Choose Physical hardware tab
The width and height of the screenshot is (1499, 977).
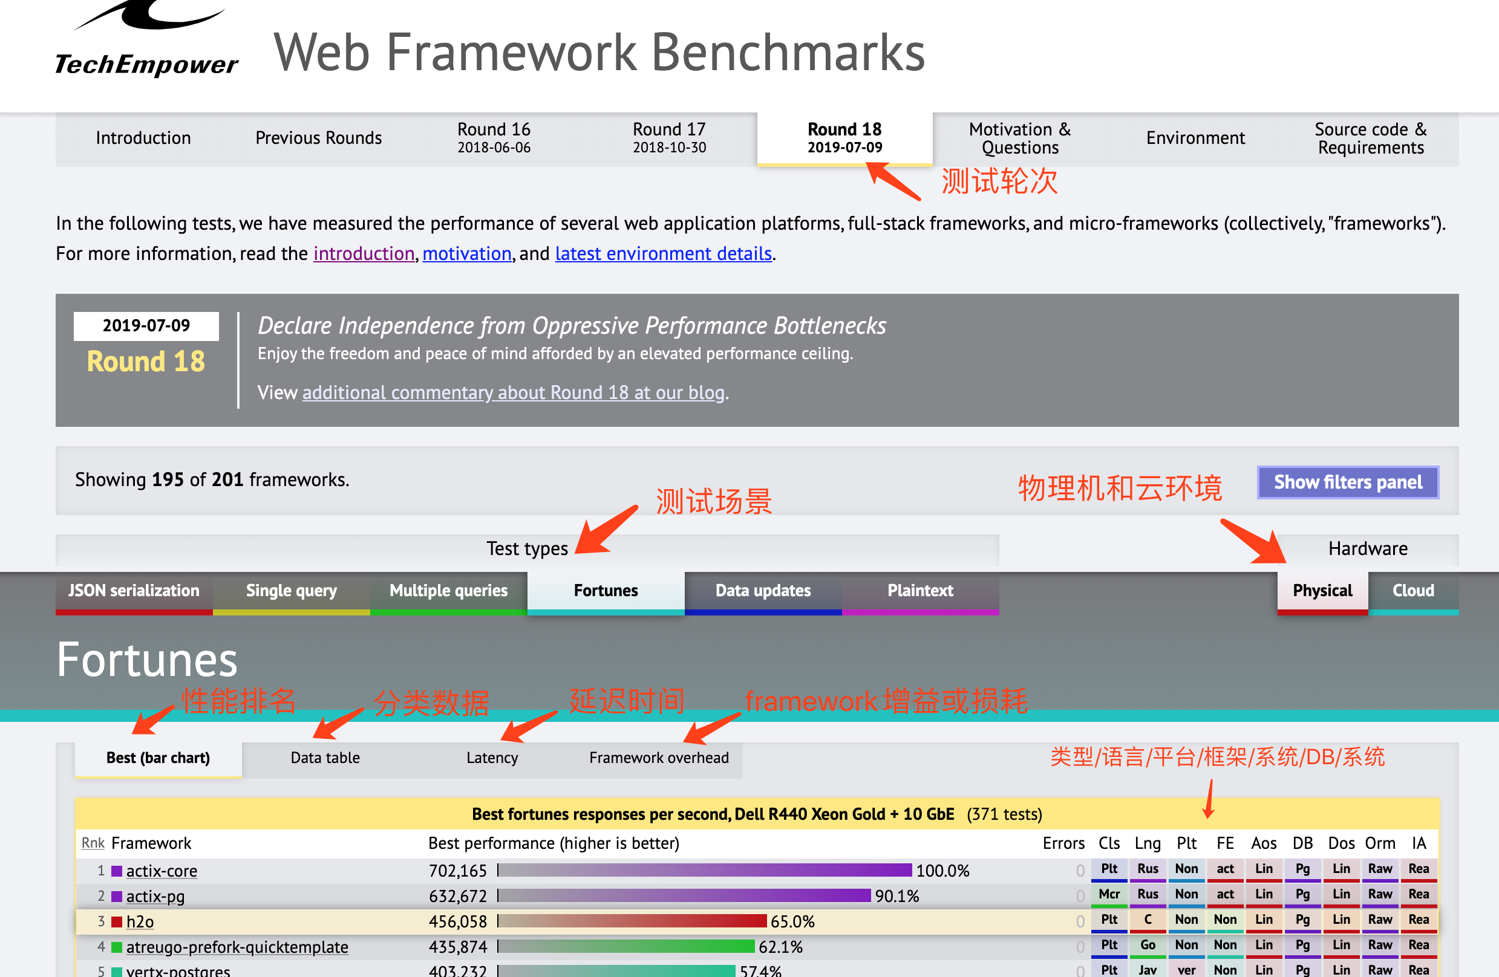1322,592
